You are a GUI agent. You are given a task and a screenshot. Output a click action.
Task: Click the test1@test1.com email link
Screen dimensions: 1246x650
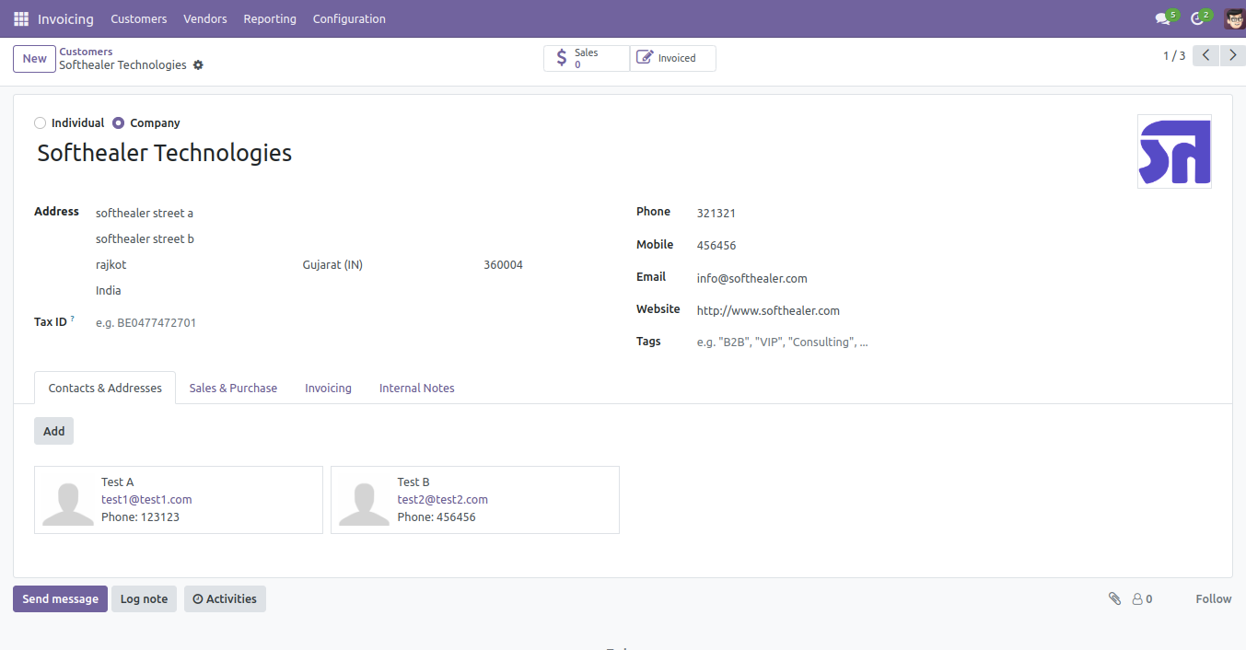click(x=146, y=499)
